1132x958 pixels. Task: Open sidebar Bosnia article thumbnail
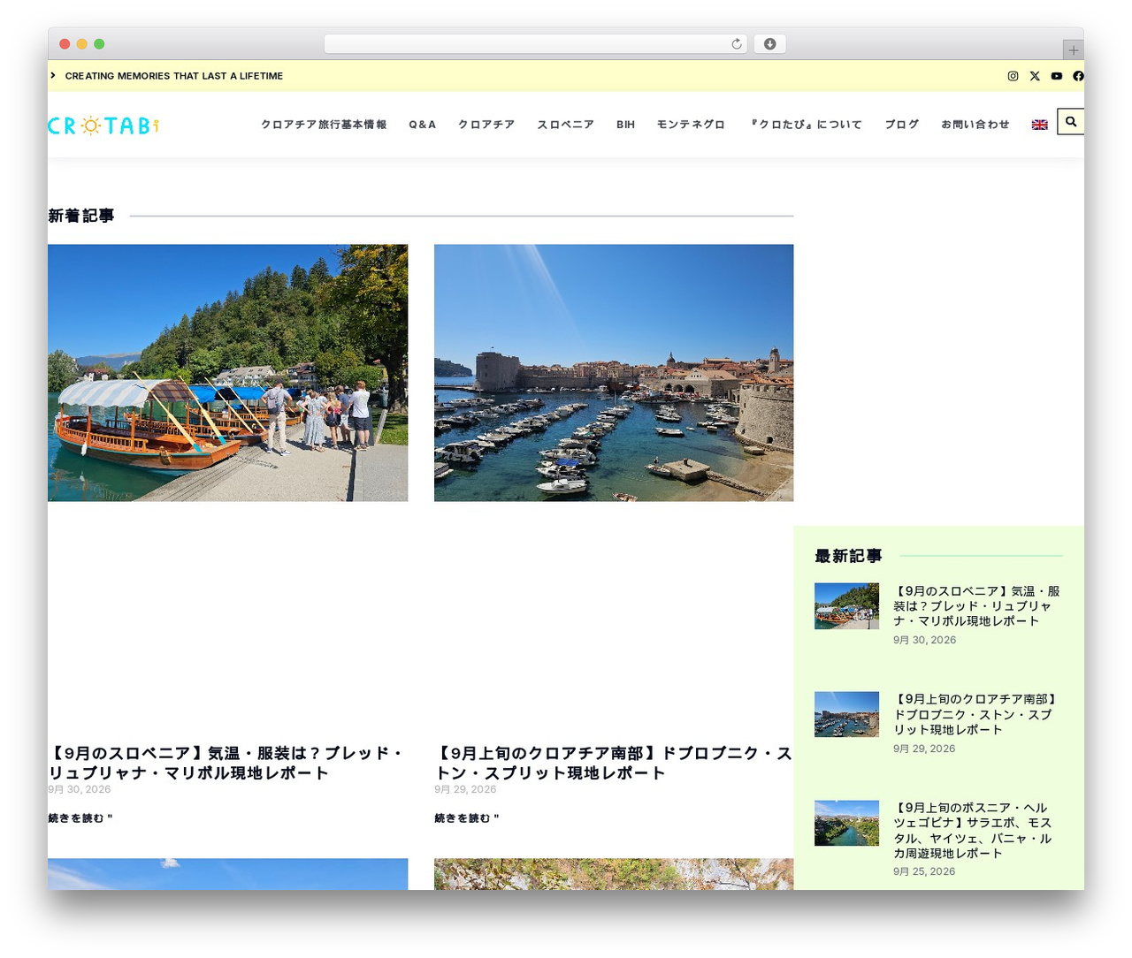846,824
